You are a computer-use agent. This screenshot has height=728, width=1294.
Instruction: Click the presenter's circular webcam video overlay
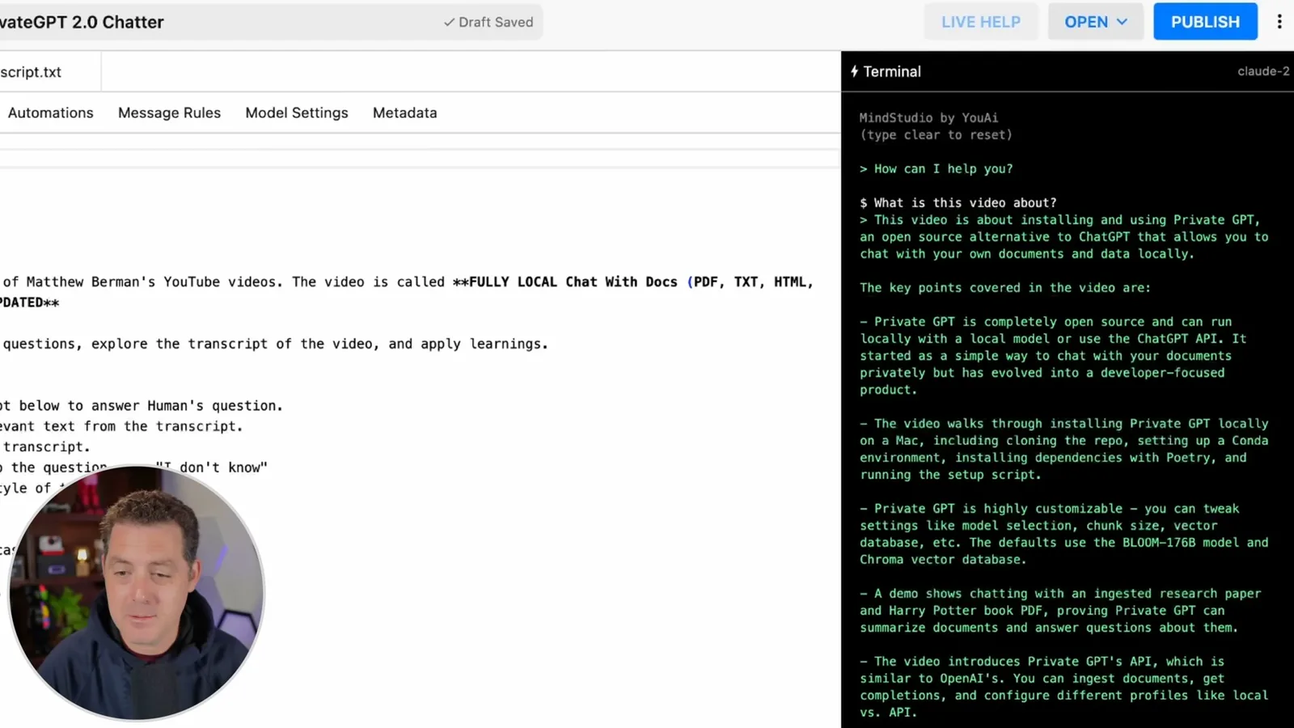136,592
